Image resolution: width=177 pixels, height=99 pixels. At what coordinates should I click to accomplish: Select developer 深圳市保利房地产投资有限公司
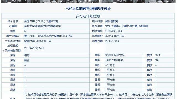click(x=43, y=26)
